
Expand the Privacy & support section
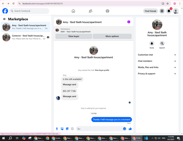157,74
